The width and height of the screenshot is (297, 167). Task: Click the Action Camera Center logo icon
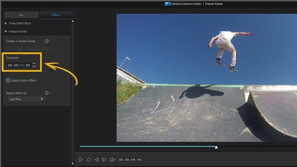click(168, 4)
